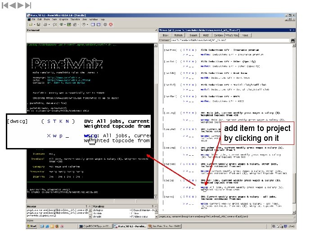Open the Graphics menu
324x243 pixels.
point(63,19)
